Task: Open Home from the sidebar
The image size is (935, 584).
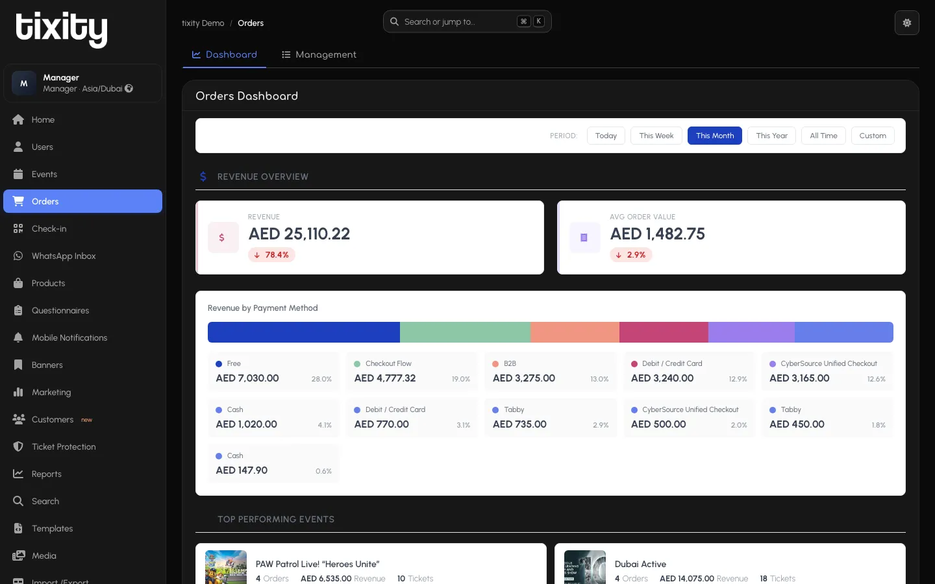Action: point(82,119)
